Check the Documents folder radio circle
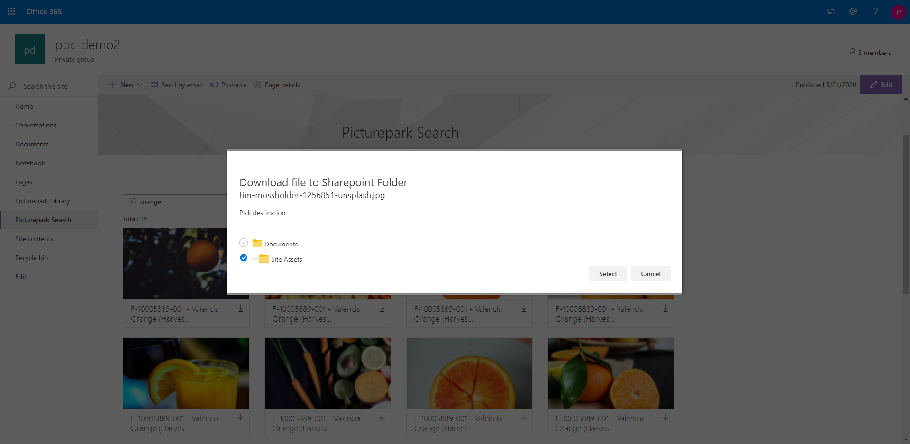Image resolution: width=910 pixels, height=444 pixels. click(x=244, y=243)
